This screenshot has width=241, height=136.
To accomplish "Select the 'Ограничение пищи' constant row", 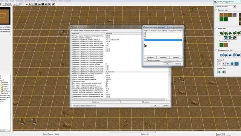I will (120, 81).
